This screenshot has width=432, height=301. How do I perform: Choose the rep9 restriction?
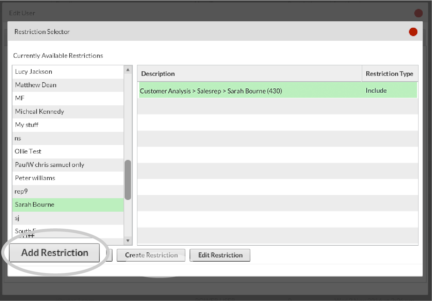coord(68,191)
